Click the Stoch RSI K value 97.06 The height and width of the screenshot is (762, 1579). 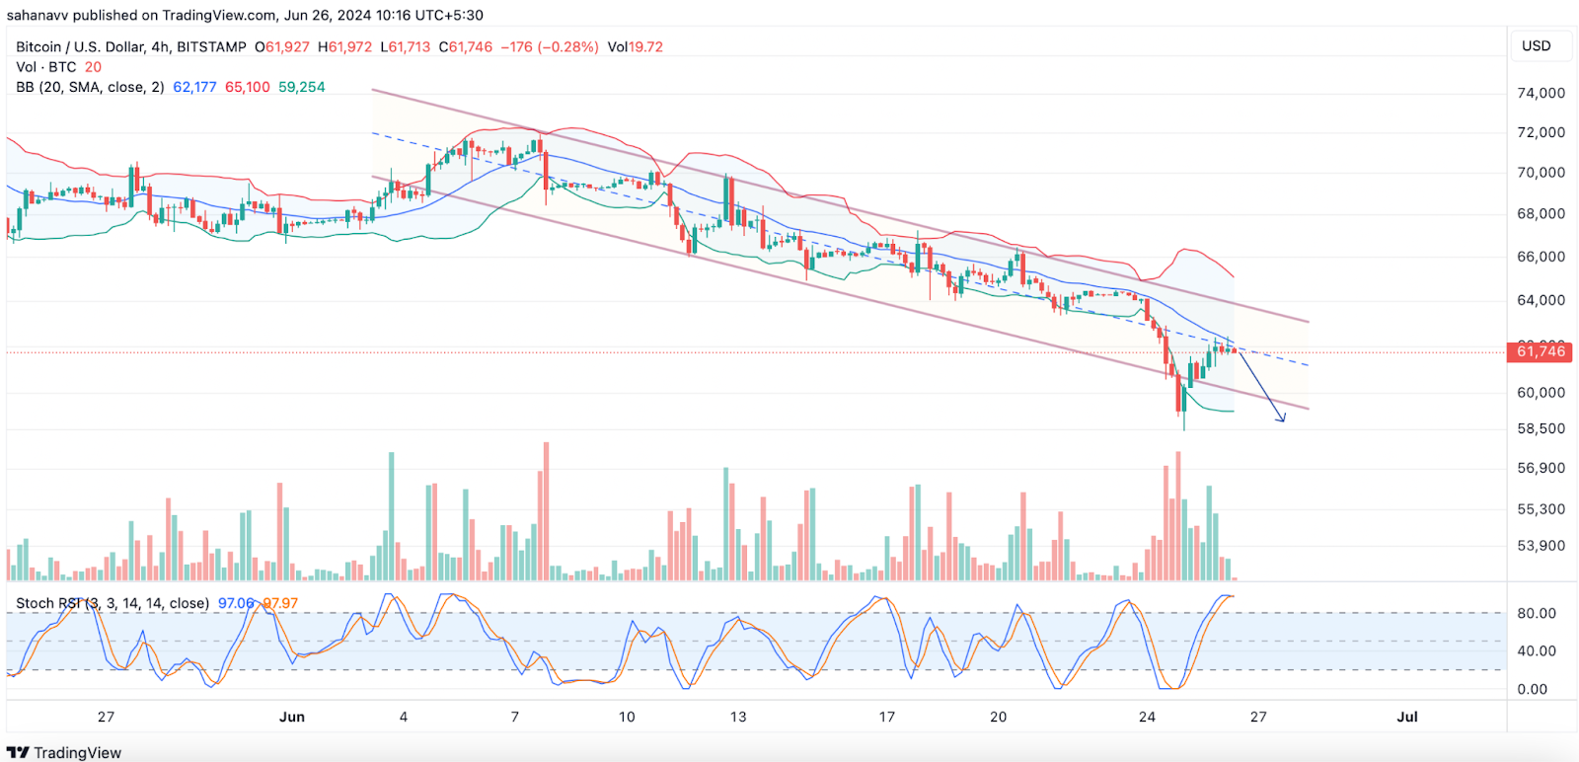point(235,603)
